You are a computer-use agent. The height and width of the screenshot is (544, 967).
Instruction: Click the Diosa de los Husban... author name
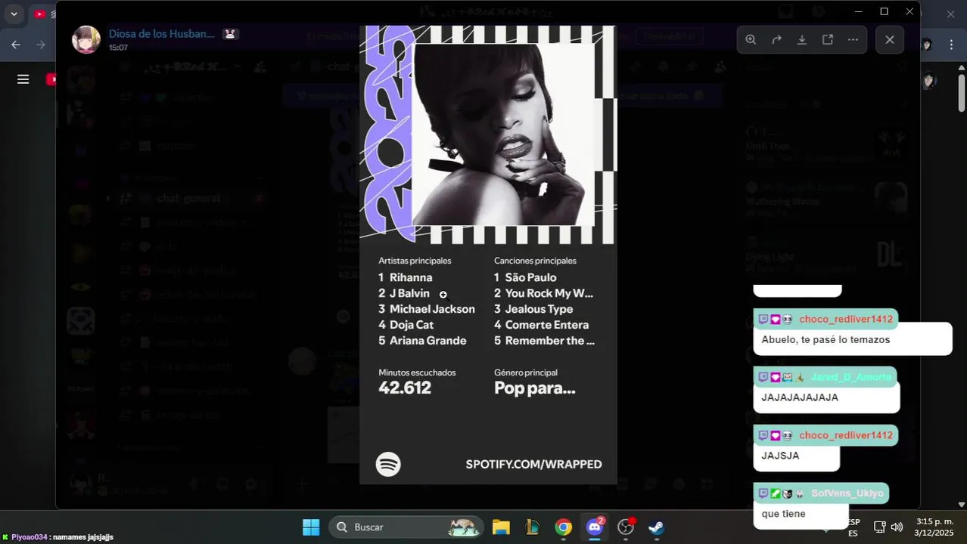click(161, 34)
